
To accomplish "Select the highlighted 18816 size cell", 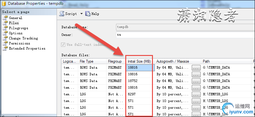I will coord(140,67).
